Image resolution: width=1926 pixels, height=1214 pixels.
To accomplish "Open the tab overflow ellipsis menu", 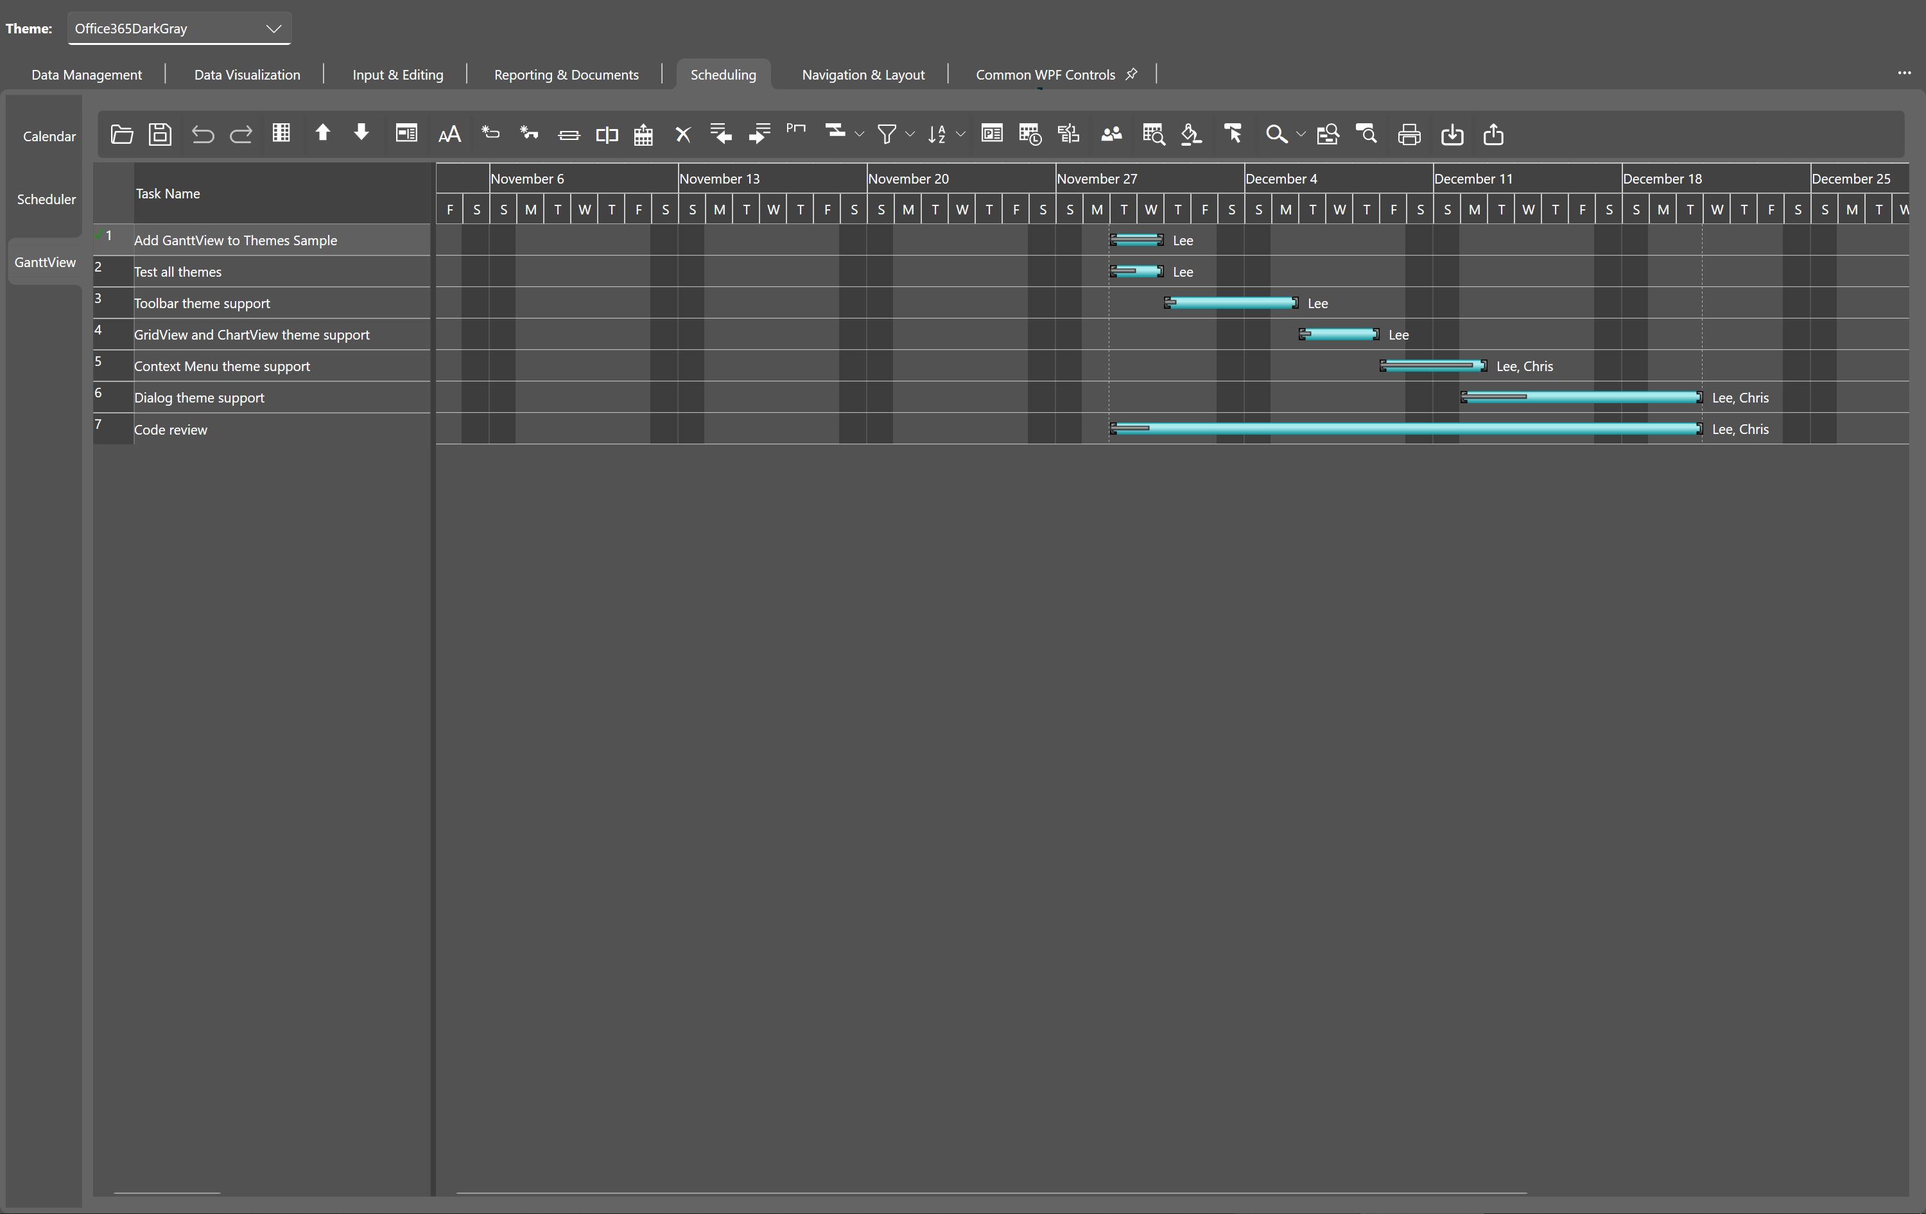I will pos(1904,73).
